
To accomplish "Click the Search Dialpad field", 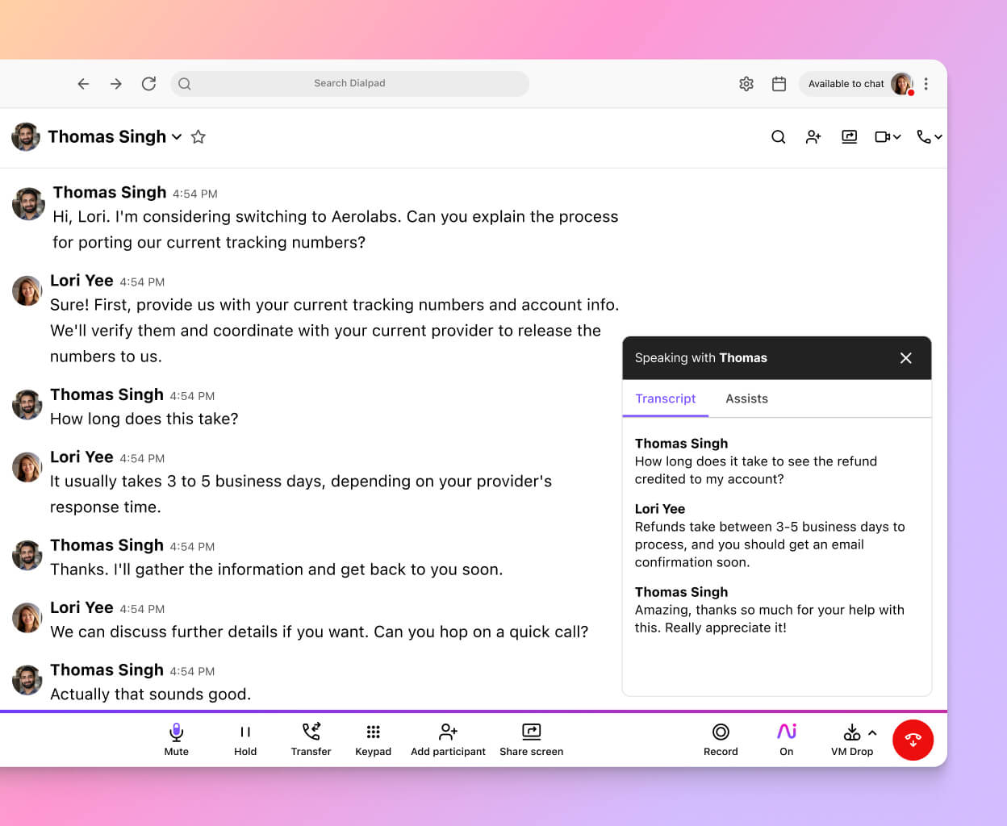I will coord(349,83).
